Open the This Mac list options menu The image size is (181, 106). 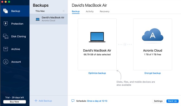[x=63, y=11]
